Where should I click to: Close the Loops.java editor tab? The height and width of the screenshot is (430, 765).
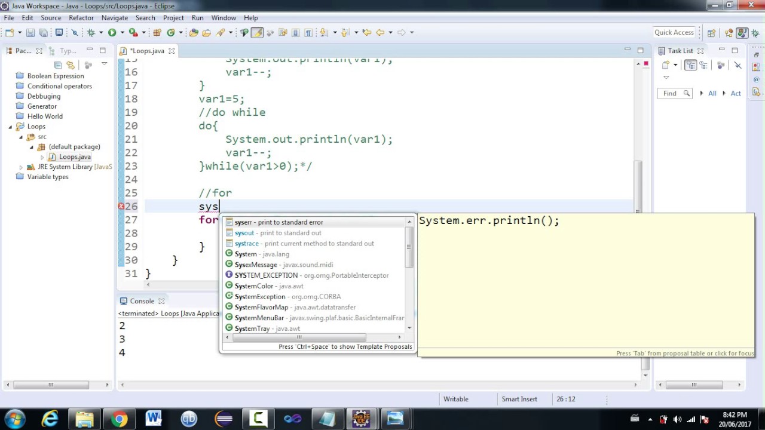point(171,51)
